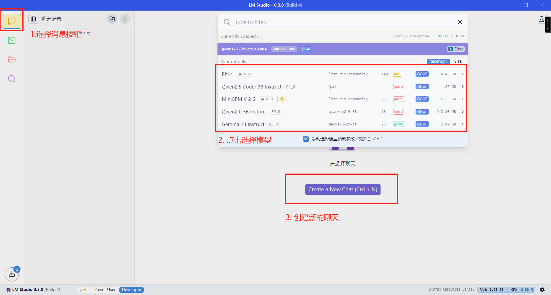This screenshot has width=551, height=295.
Task: Click Memory Consumption 1.95 GB readout
Action: 429,36
